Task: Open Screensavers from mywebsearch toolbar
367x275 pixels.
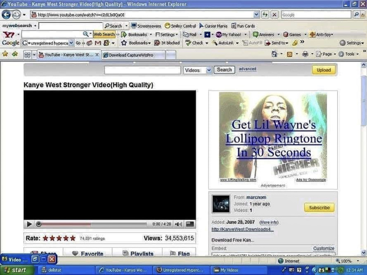Action: coord(146,26)
